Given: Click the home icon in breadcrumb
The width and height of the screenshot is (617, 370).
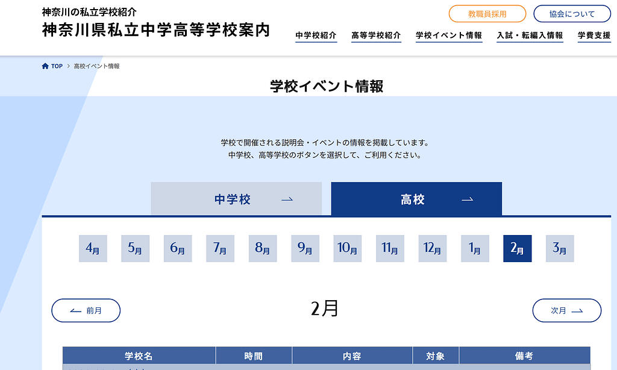Looking at the screenshot, I should [x=45, y=66].
